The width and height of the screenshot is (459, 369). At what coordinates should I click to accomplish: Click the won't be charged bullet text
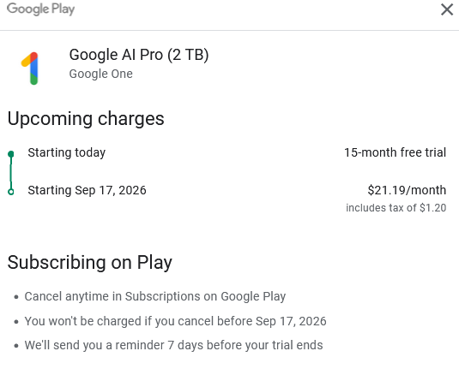pyautogui.click(x=175, y=321)
